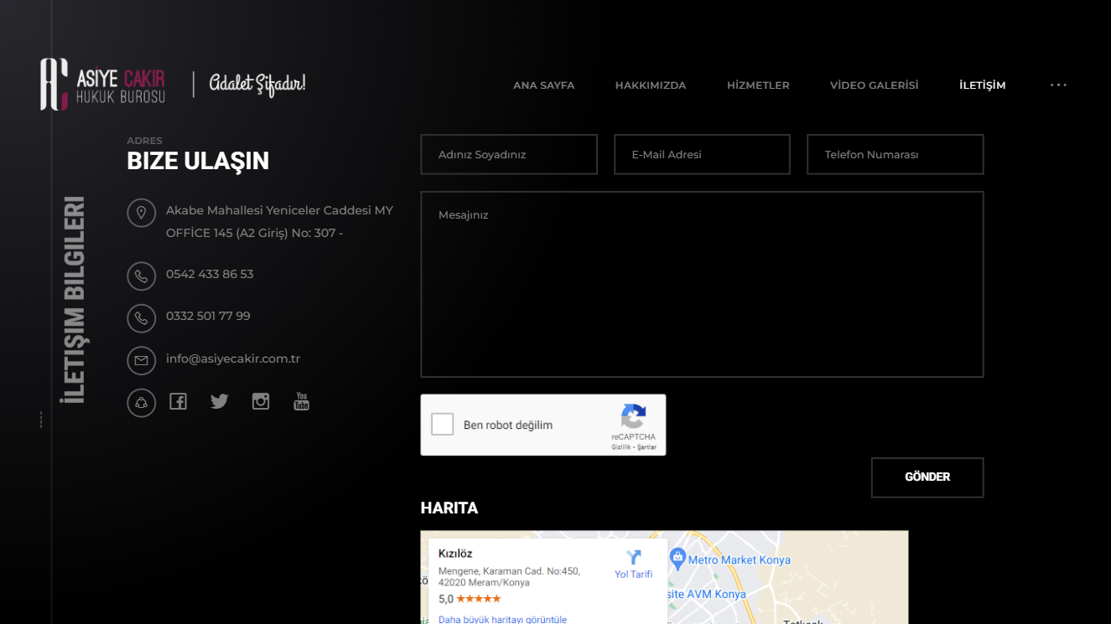Click phone icon beside 0542 433 86 53

tap(141, 276)
